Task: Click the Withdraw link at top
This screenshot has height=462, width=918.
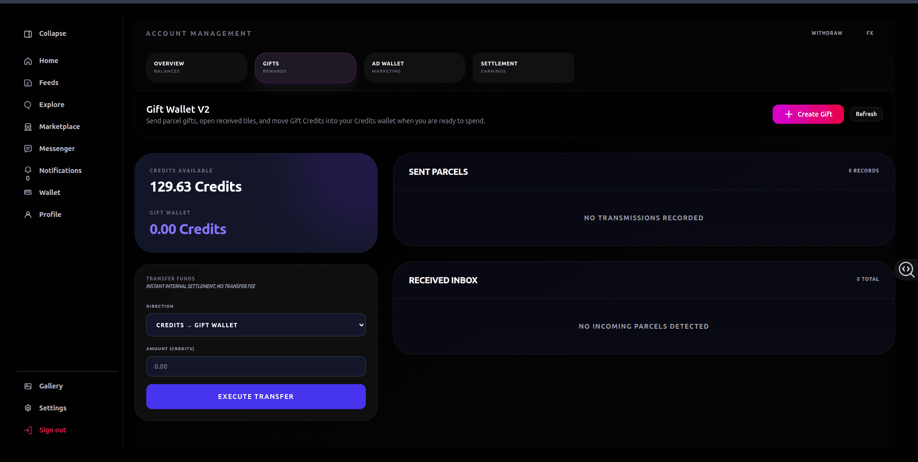Action: (x=827, y=33)
